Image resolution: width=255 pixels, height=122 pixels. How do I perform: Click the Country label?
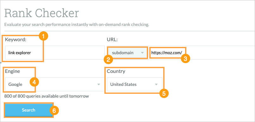[116, 71]
